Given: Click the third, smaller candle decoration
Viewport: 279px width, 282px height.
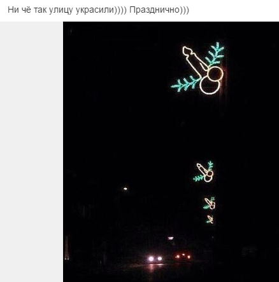Looking at the screenshot, I should 210,203.
